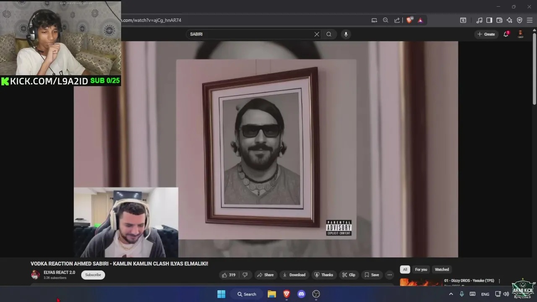The height and width of the screenshot is (302, 537).
Task: Open the OBS Studio taskbar icon
Action: (316, 294)
